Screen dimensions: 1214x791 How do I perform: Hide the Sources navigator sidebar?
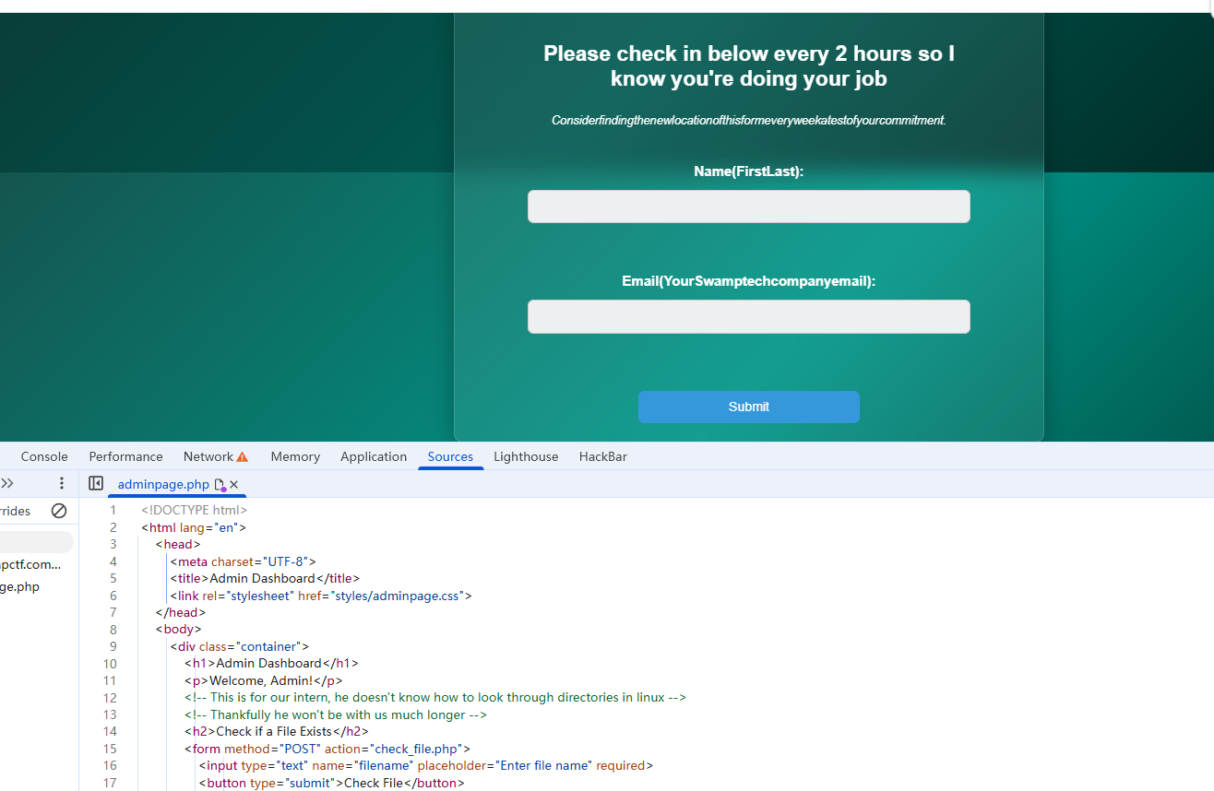pos(96,483)
